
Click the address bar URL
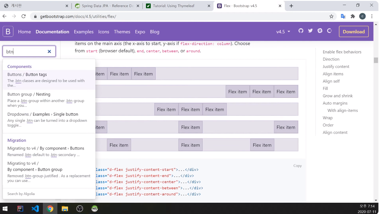tap(78, 17)
